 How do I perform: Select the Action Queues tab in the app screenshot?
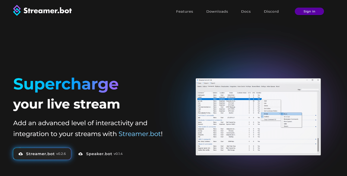271,86
